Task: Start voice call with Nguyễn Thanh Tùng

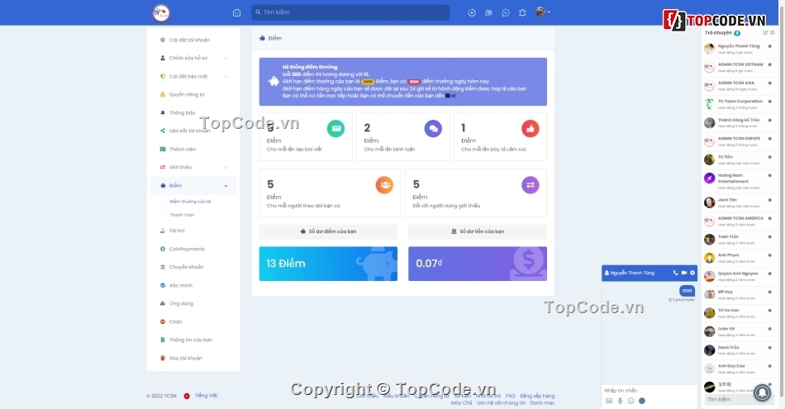Action: (x=675, y=273)
